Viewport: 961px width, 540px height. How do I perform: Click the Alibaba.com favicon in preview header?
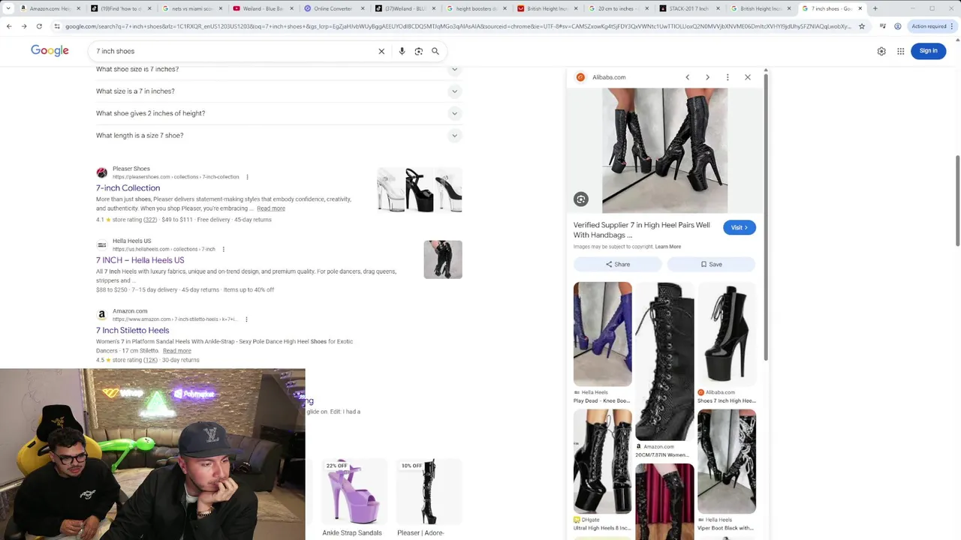[580, 77]
